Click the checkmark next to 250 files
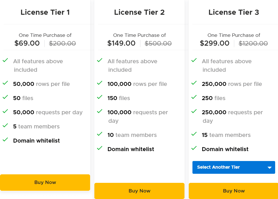This screenshot has width=278, height=199. (x=194, y=97)
